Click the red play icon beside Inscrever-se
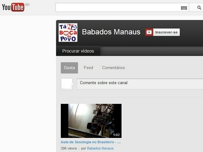Viewport: 203px width, 152px height. 149,32
